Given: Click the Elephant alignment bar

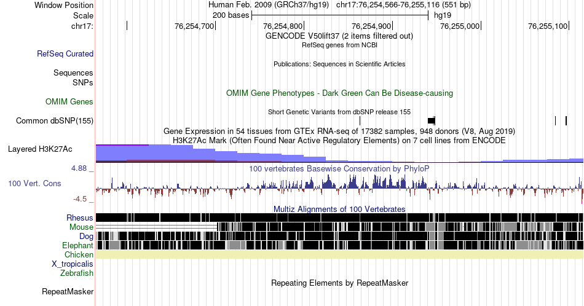Looking at the screenshot, I should click(339, 245).
